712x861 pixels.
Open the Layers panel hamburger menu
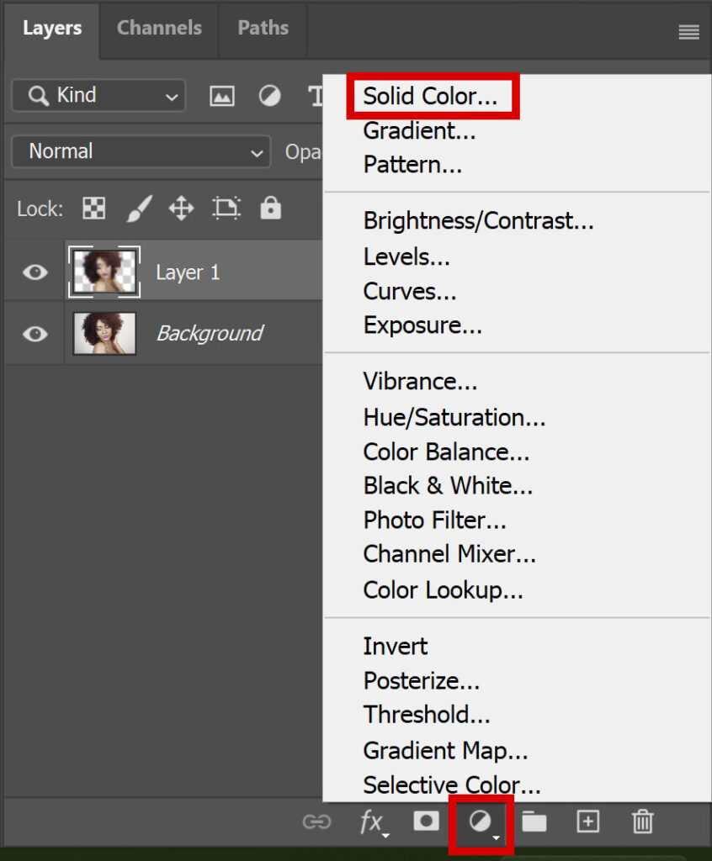688,32
